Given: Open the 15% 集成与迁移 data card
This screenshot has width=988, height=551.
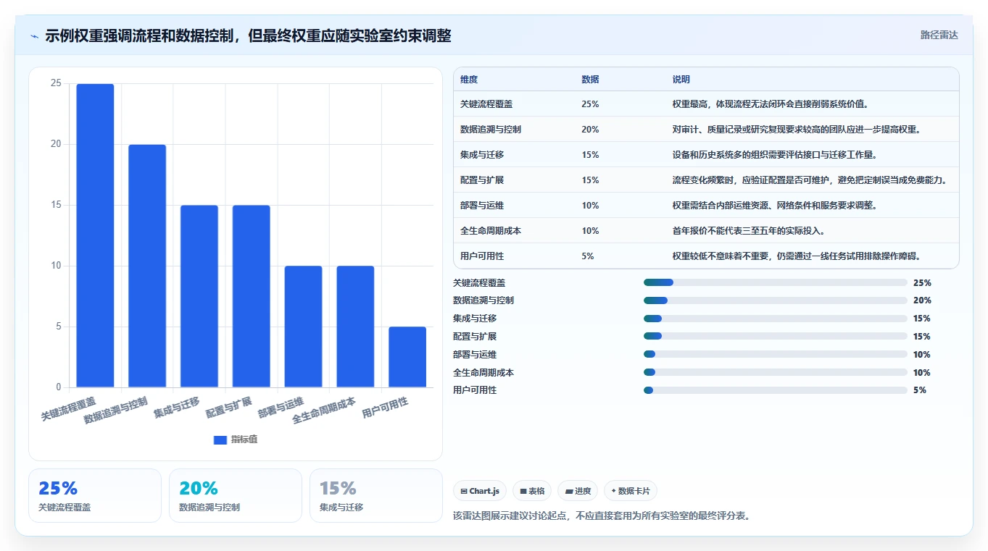Looking at the screenshot, I should (x=375, y=495).
